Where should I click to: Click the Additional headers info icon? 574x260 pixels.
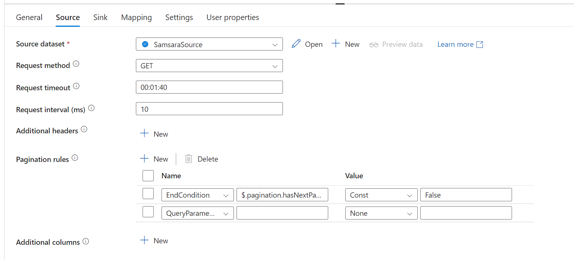[x=84, y=130]
